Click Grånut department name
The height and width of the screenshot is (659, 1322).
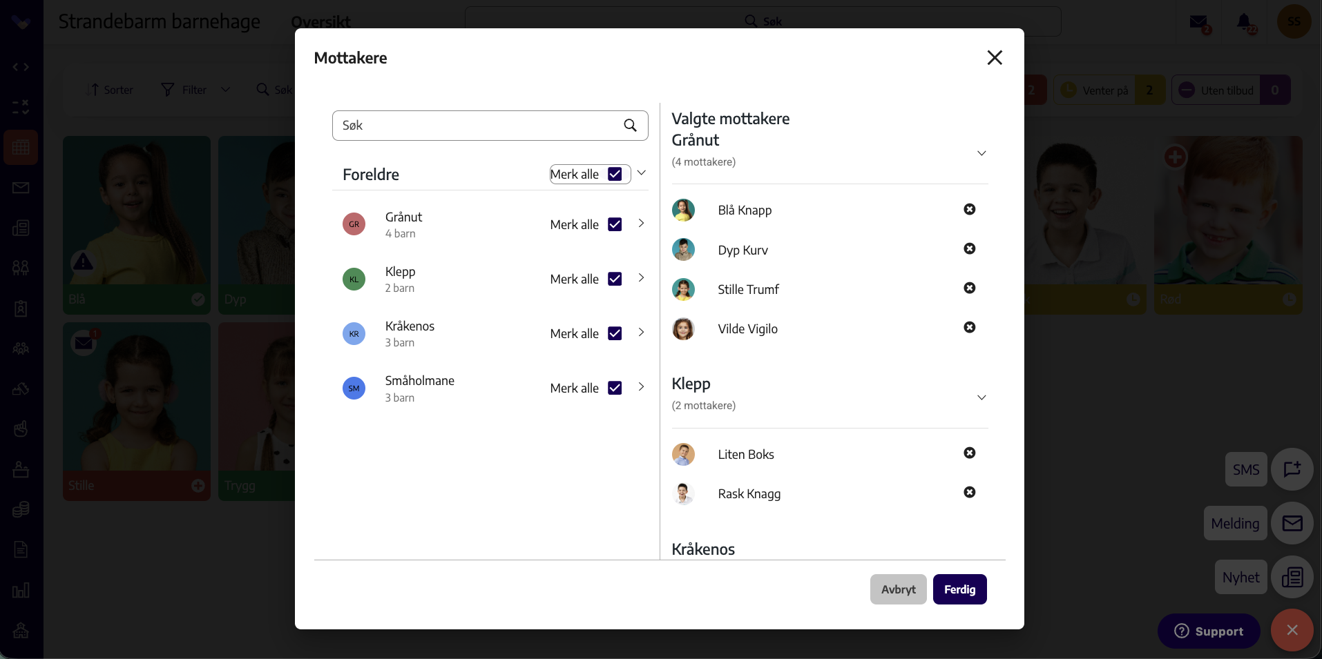tap(403, 217)
